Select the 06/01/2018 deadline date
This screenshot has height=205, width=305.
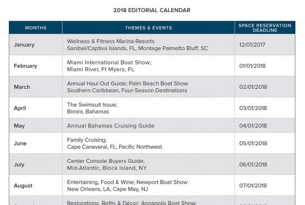coord(253,165)
